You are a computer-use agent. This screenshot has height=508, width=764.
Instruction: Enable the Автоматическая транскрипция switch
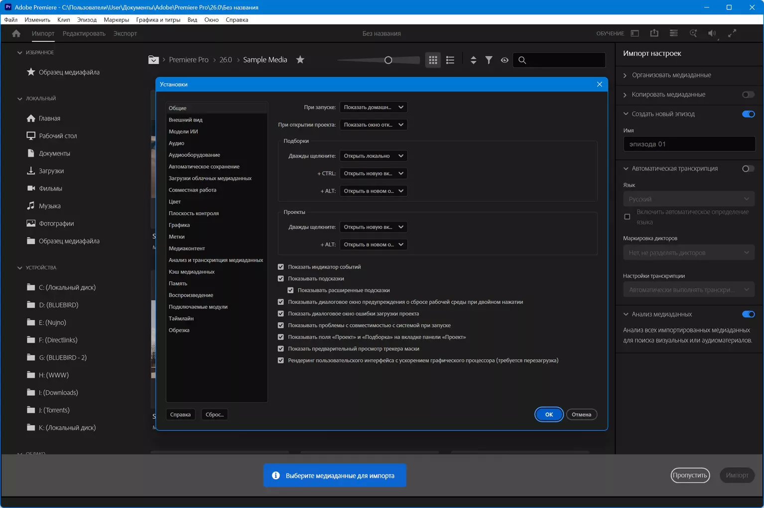[748, 168]
